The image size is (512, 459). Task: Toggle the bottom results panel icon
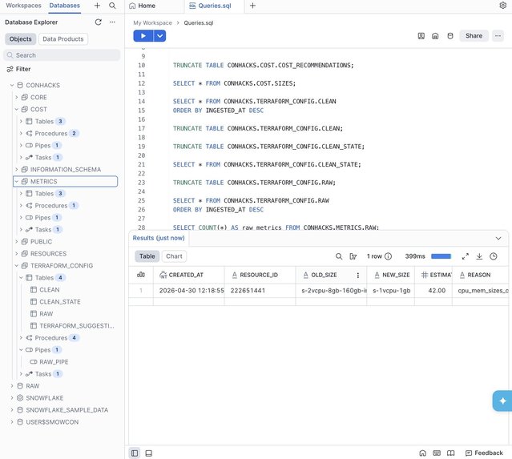148,453
